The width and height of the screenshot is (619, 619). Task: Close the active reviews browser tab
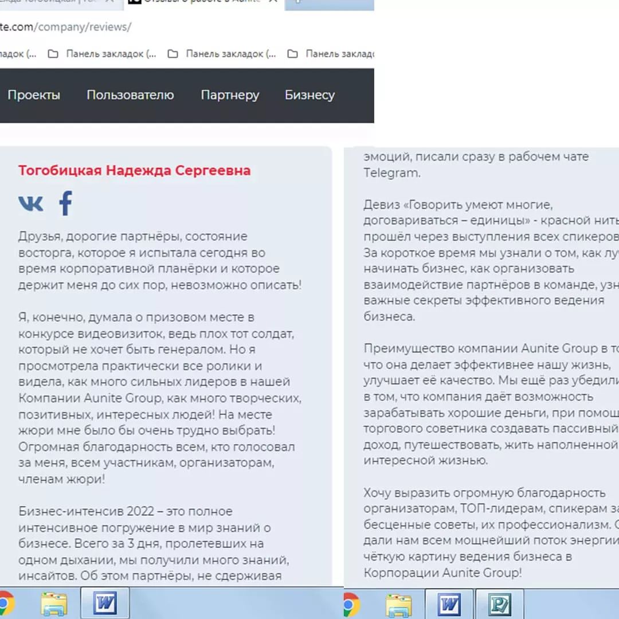click(x=273, y=1)
